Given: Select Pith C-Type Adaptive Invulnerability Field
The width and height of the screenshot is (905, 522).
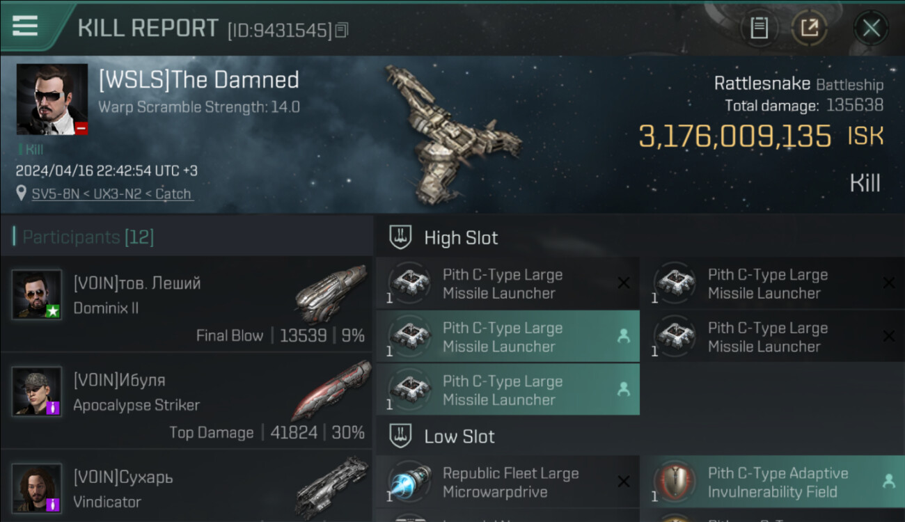Looking at the screenshot, I should pos(773,482).
